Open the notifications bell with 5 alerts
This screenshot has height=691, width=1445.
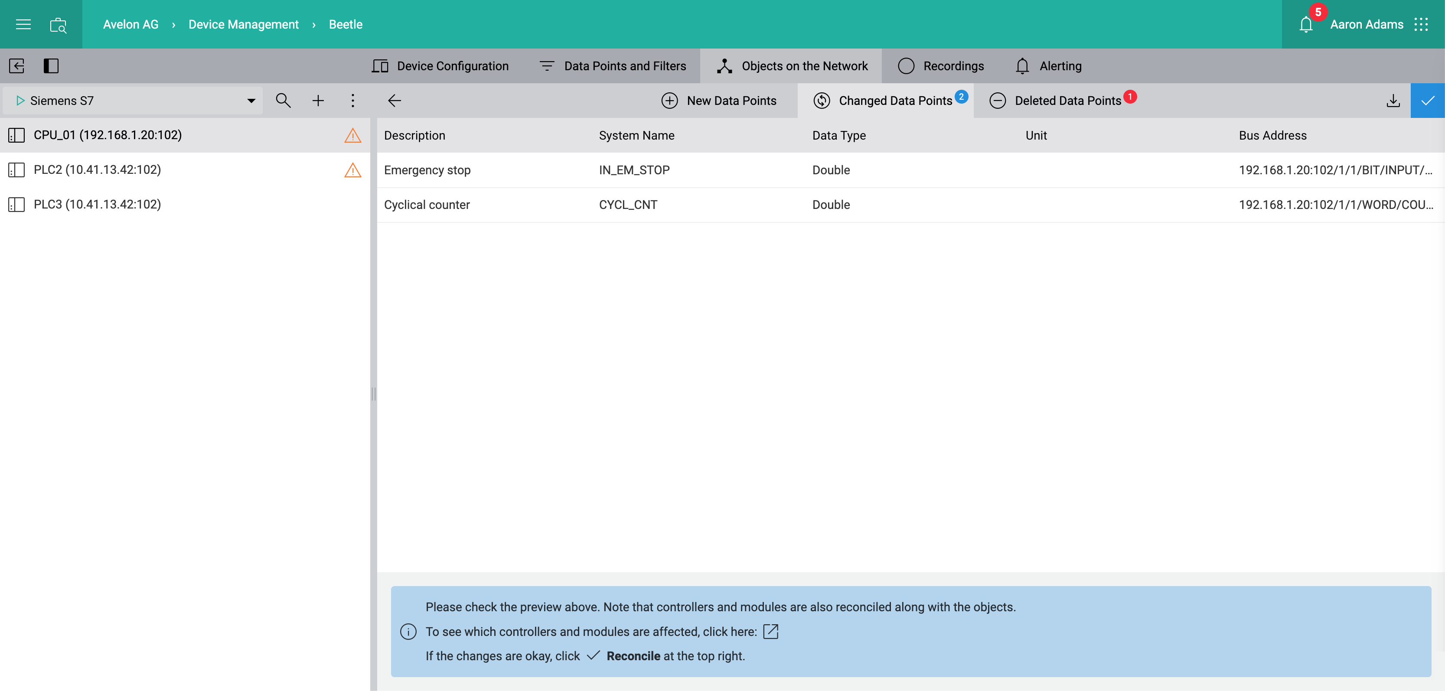[1306, 24]
